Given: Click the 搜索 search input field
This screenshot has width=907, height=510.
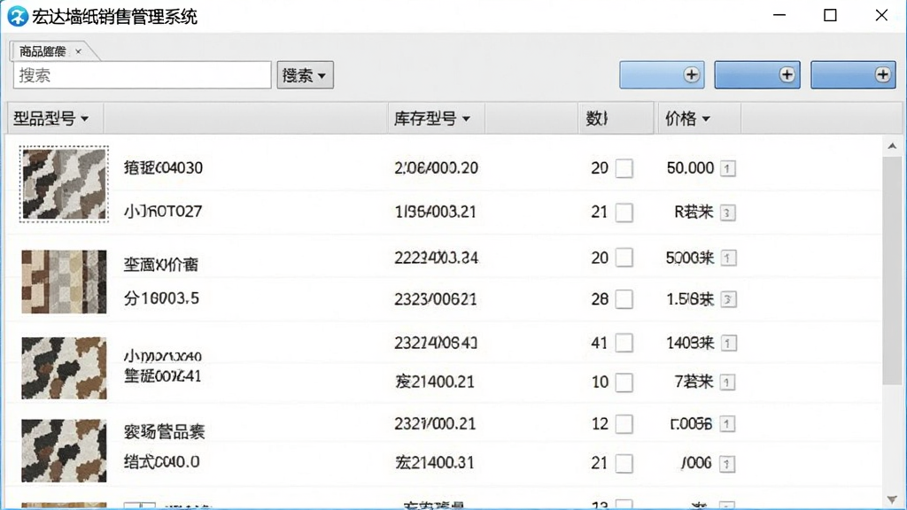Looking at the screenshot, I should 142,75.
